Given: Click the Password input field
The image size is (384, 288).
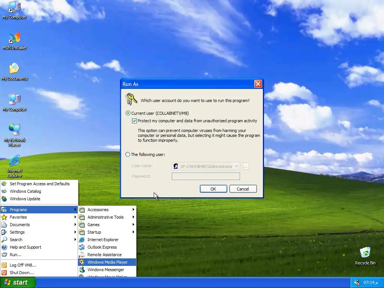Looking at the screenshot, I should click(x=206, y=176).
